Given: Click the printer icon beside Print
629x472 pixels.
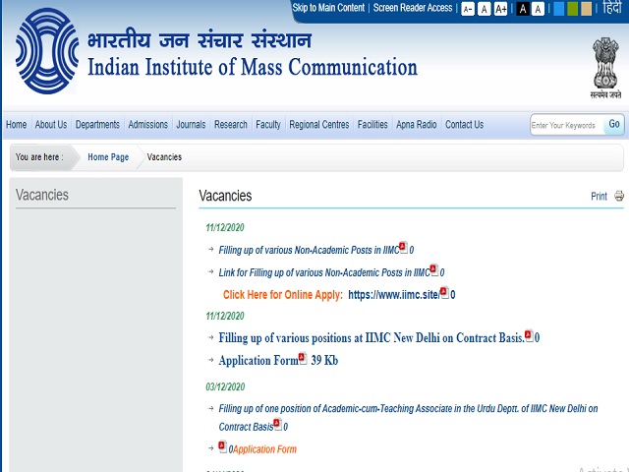Looking at the screenshot, I should (619, 196).
